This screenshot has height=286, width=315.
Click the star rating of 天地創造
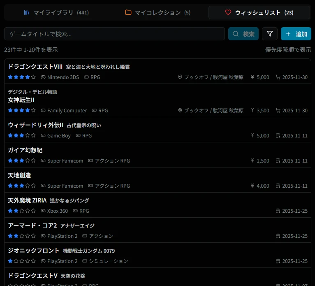(x=22, y=186)
